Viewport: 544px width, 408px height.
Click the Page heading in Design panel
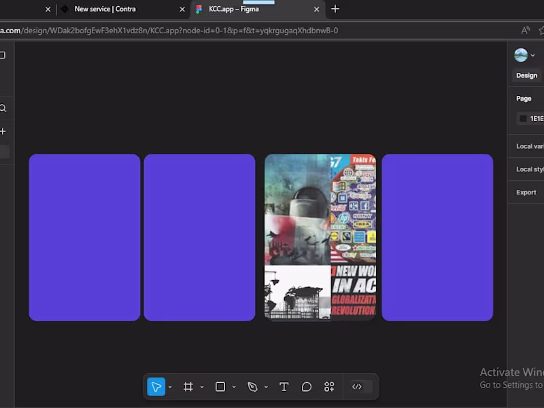(524, 99)
